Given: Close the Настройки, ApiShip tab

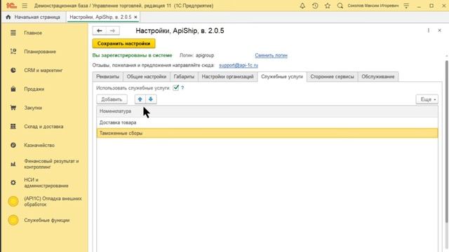Looking at the screenshot, I should 135,17.
